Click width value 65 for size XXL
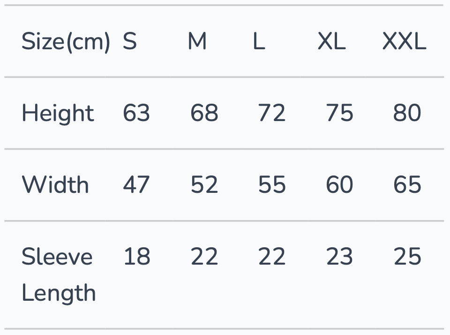The image size is (450, 335). (x=407, y=184)
